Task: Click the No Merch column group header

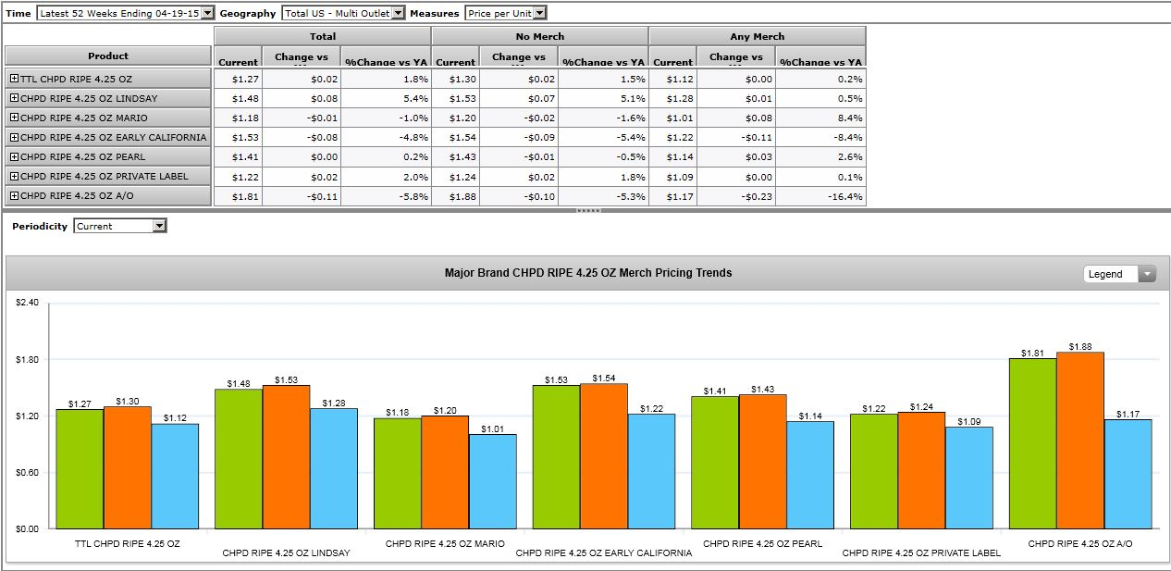Action: click(540, 36)
